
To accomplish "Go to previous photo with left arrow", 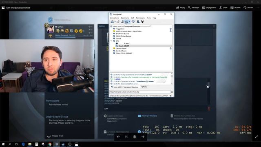I will tap(118, 137).
